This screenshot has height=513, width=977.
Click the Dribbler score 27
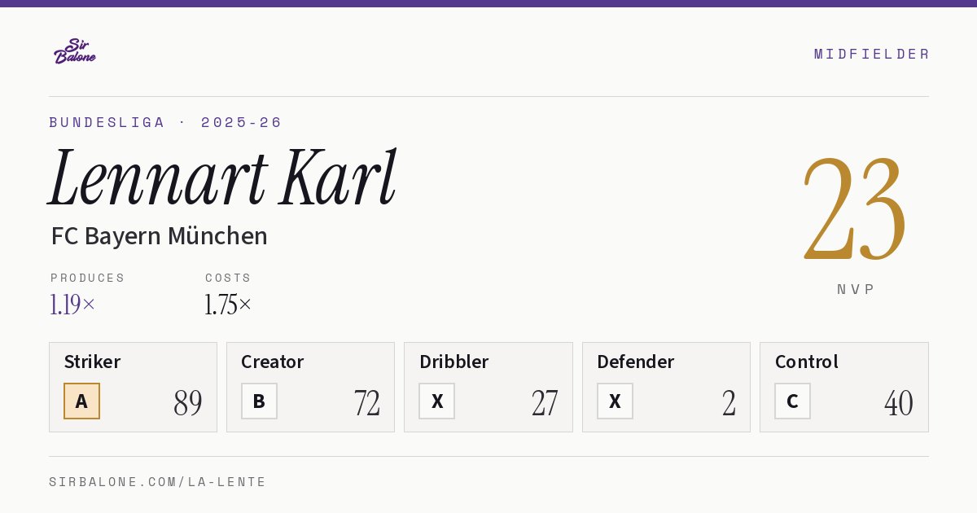[545, 403]
